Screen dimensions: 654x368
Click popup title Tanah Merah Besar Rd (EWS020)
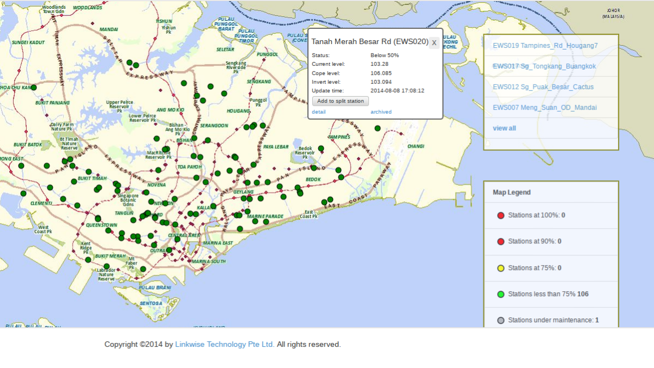(x=370, y=41)
